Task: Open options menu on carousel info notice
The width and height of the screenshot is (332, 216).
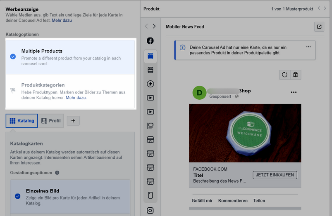Action: click(308, 47)
